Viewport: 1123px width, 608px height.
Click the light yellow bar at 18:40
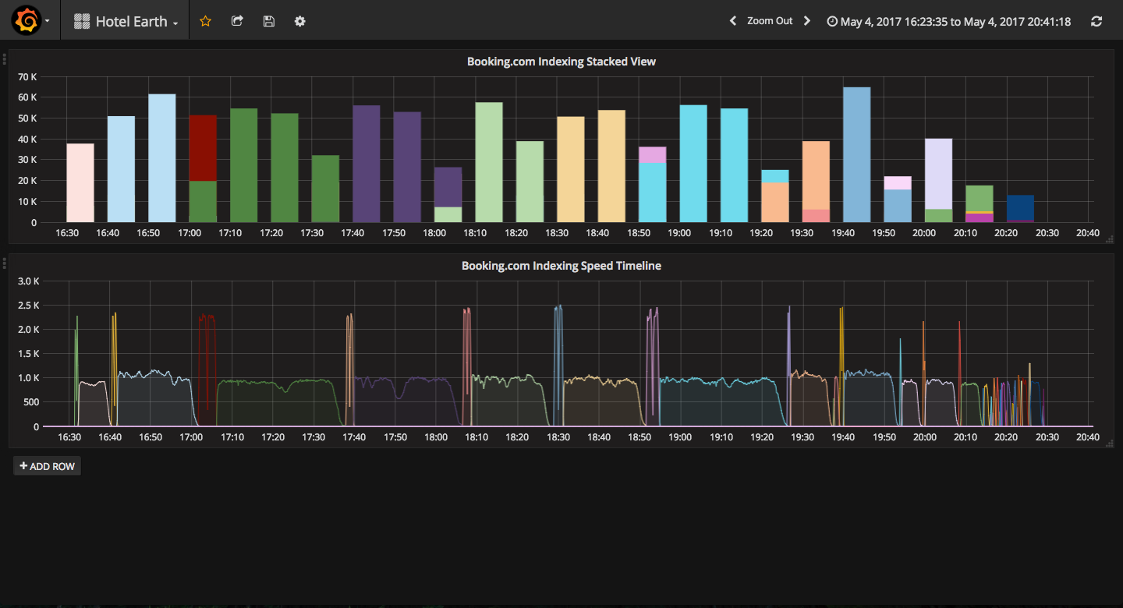(611, 167)
